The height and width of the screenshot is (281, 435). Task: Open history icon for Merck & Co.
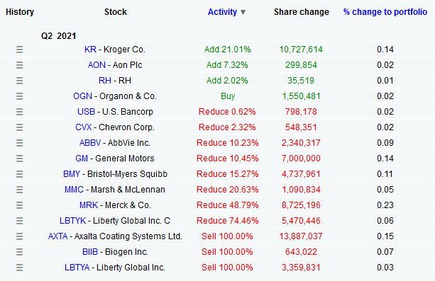coord(19,205)
